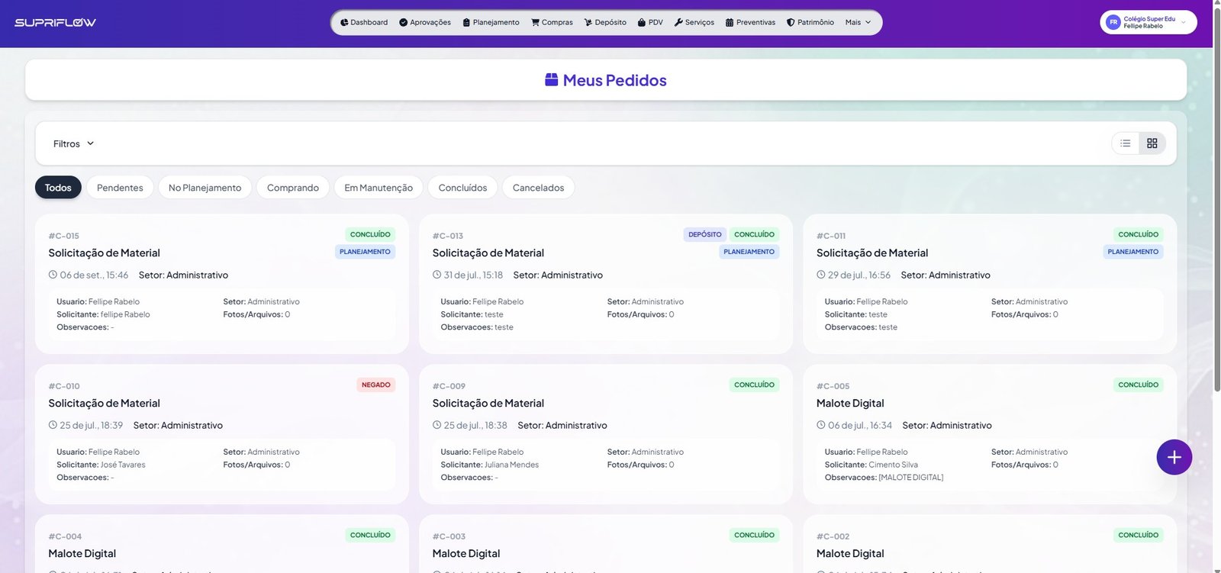The image size is (1221, 573).
Task: Open Malote Digital order #C-004
Action: coord(82,554)
